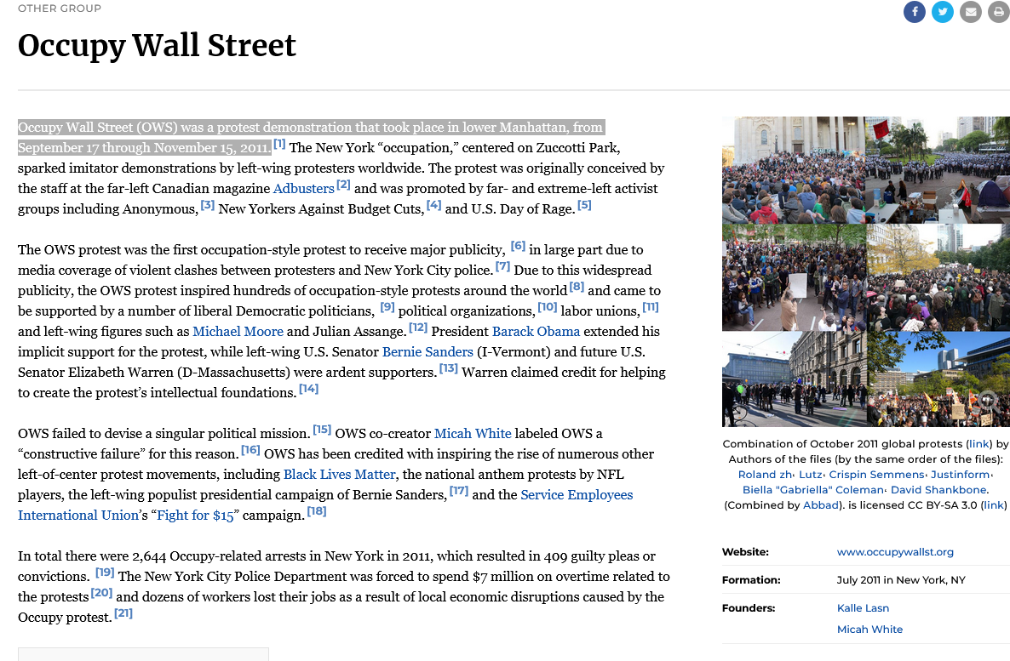1010x661 pixels.
Task: Open the Black Lives Matter link
Action: (x=340, y=475)
